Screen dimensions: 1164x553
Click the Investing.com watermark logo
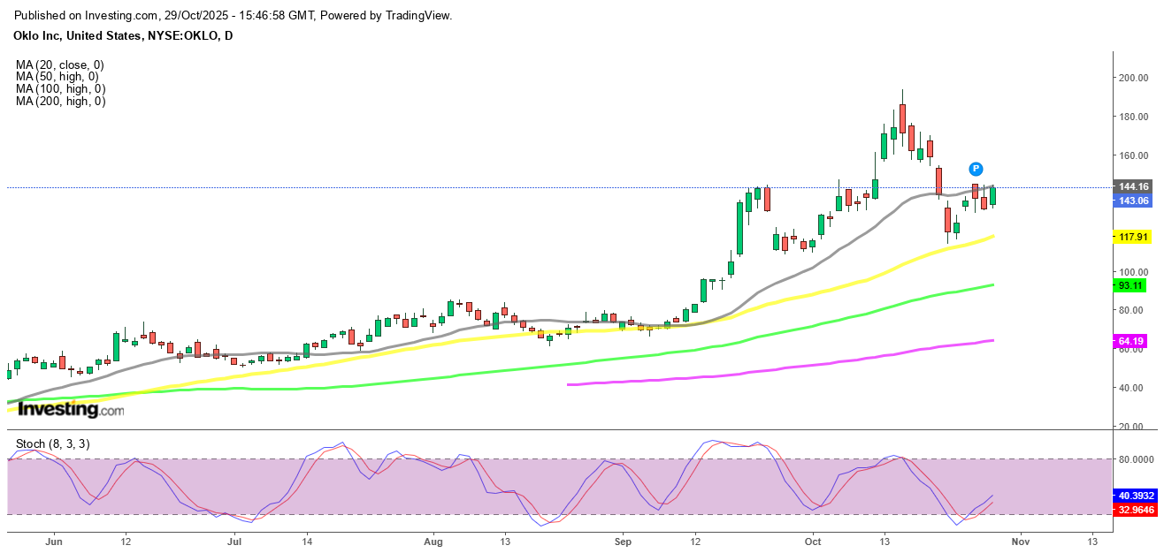coord(71,409)
